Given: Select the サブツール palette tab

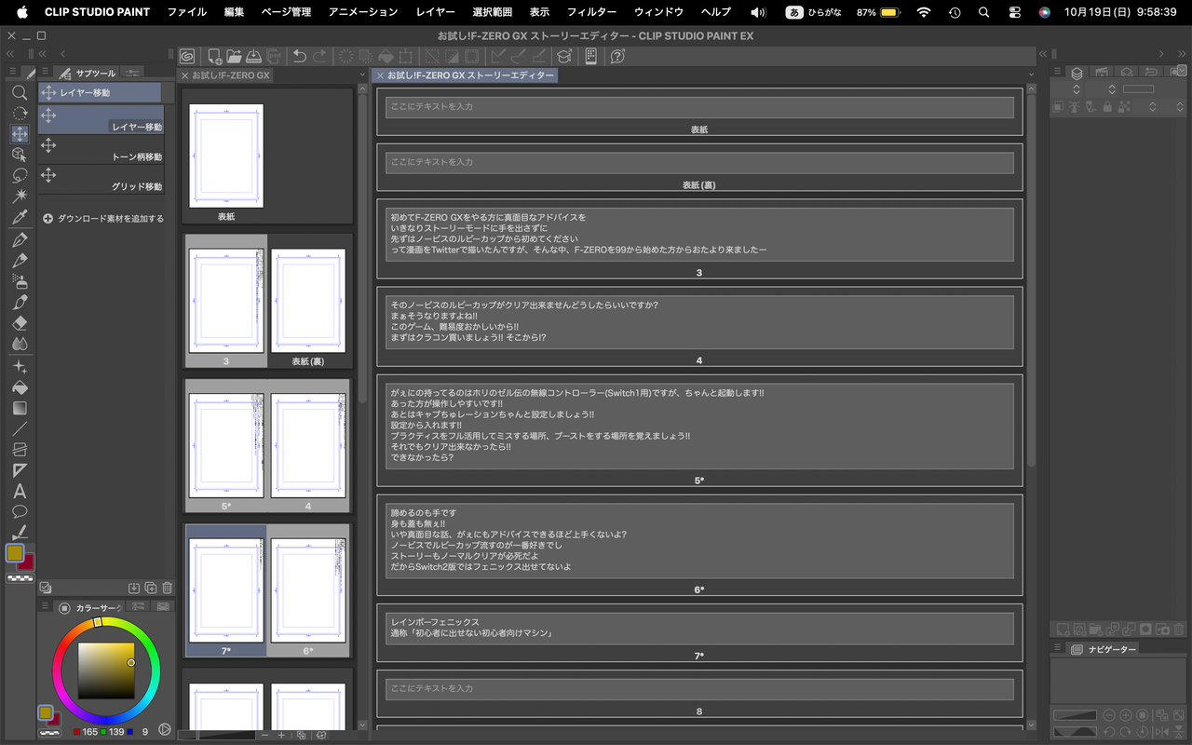Looking at the screenshot, I should tap(88, 73).
